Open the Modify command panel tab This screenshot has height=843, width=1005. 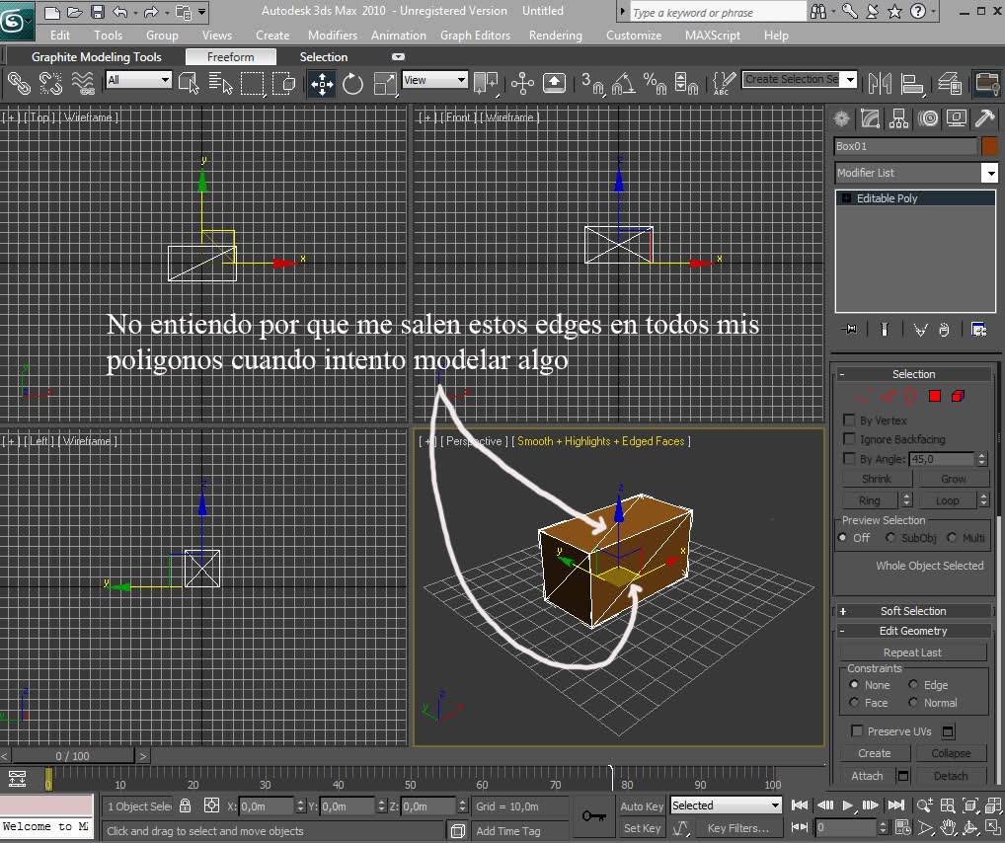(x=870, y=118)
